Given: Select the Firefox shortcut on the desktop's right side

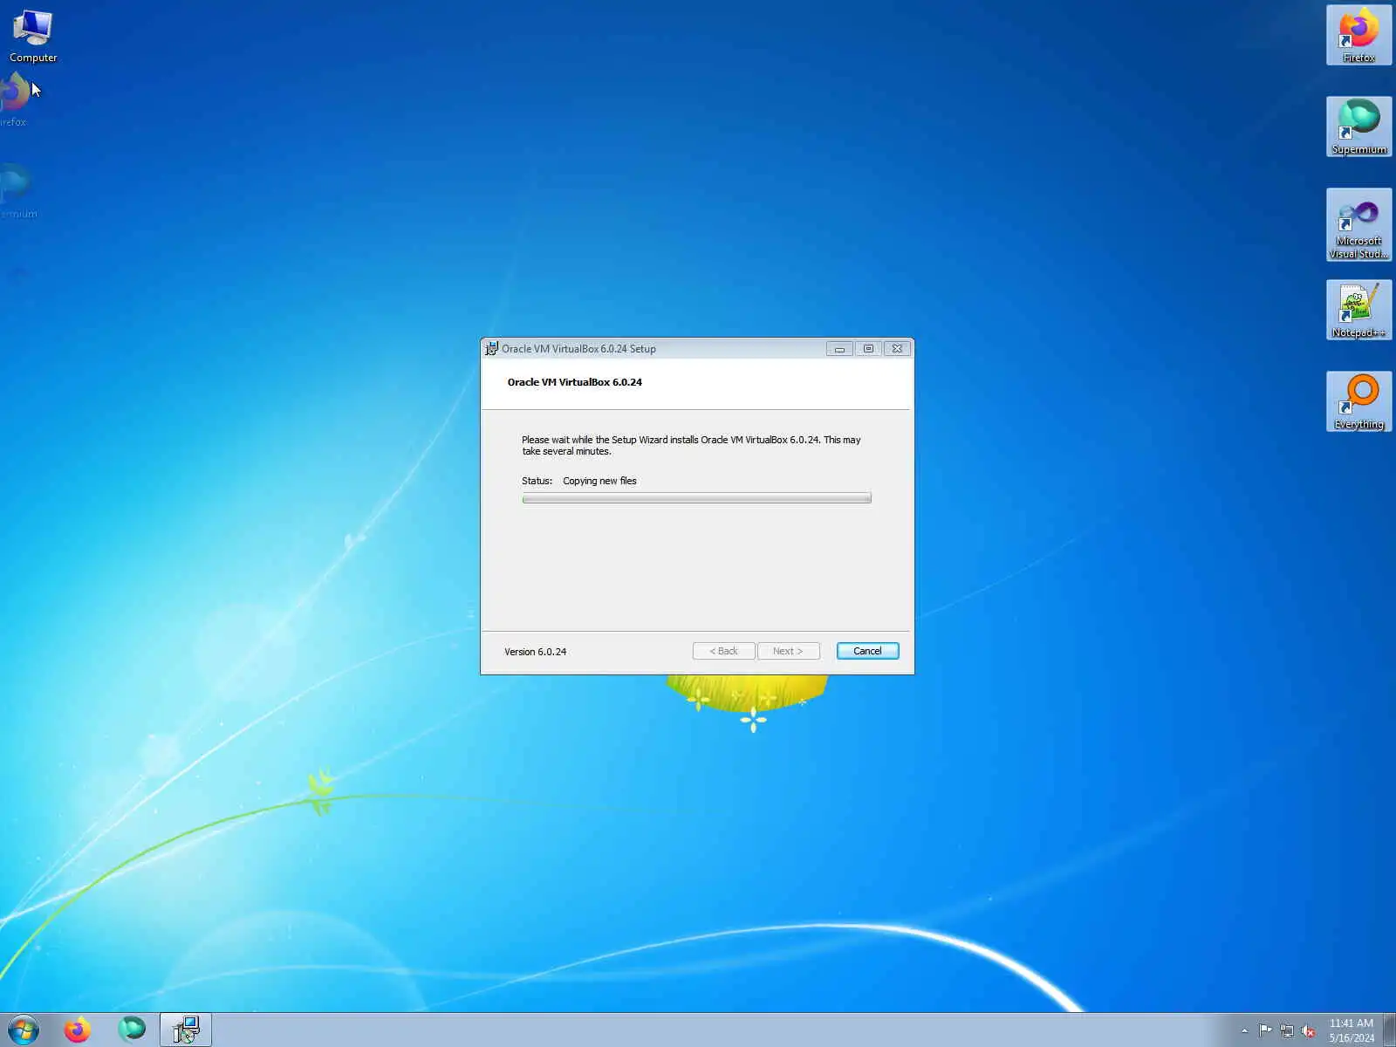Looking at the screenshot, I should click(1358, 35).
